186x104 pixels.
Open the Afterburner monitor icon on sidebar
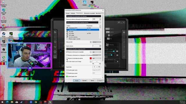pos(55,57)
